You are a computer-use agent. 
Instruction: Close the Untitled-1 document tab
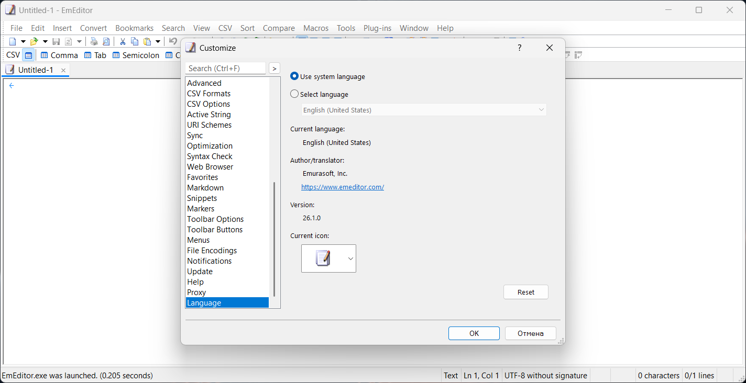(63, 70)
